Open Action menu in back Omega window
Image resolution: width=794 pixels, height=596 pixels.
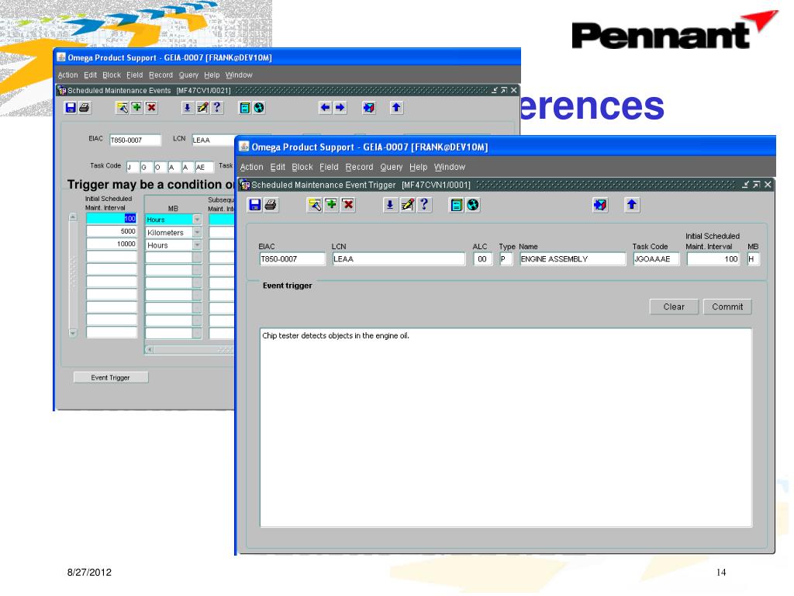click(x=68, y=75)
